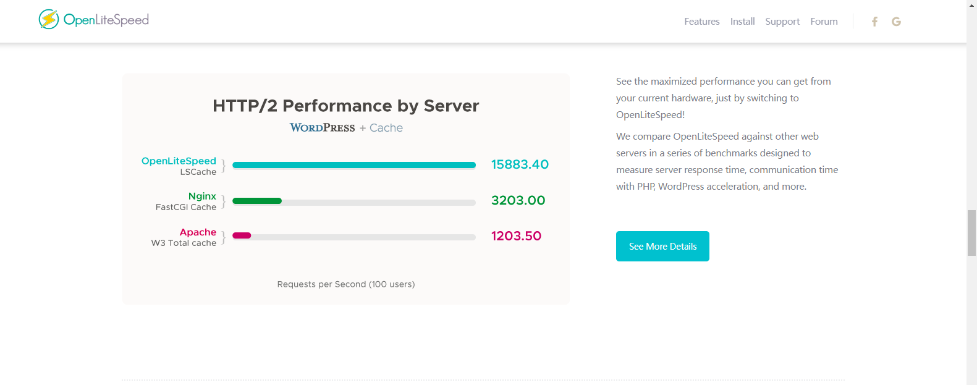The width and height of the screenshot is (977, 385).
Task: Click the green Nginx performance bar
Action: point(257,201)
